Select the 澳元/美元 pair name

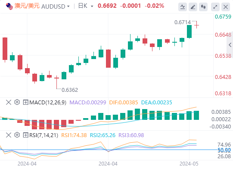(27, 6)
